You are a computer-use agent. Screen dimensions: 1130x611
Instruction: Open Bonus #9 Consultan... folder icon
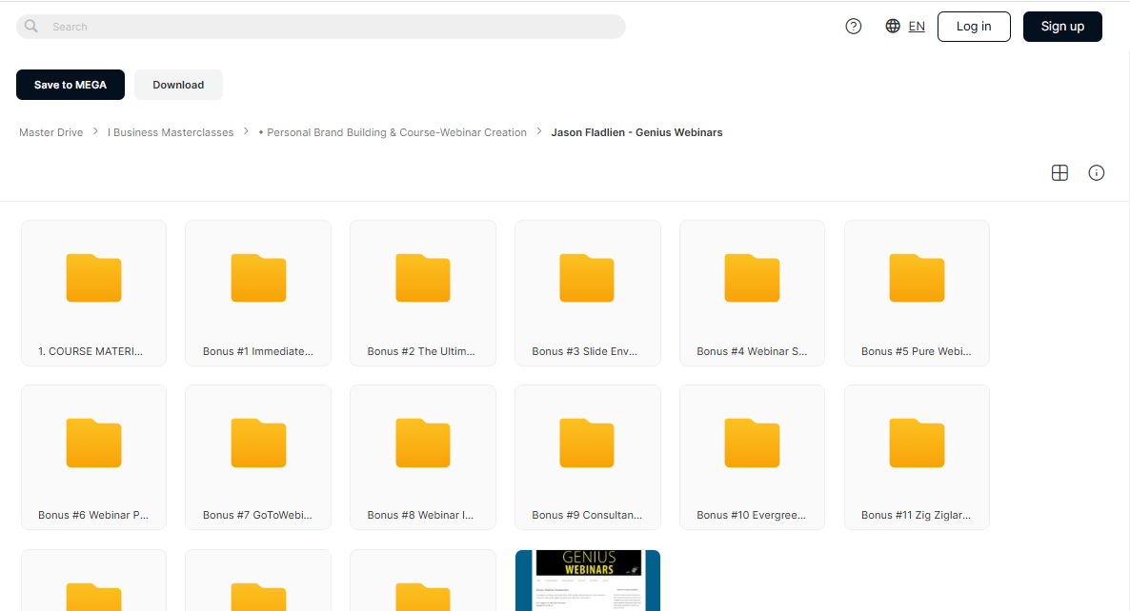[x=587, y=443]
